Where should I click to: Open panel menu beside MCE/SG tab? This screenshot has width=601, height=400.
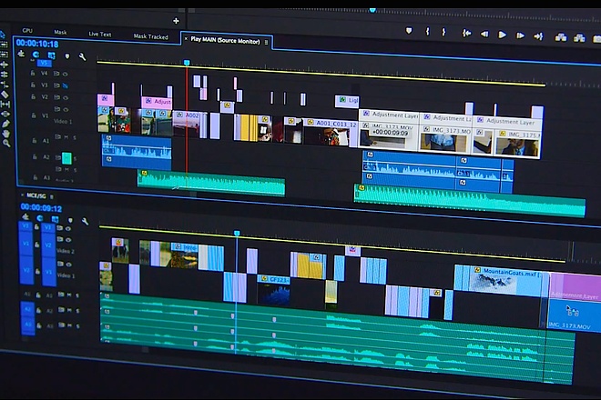point(51,196)
